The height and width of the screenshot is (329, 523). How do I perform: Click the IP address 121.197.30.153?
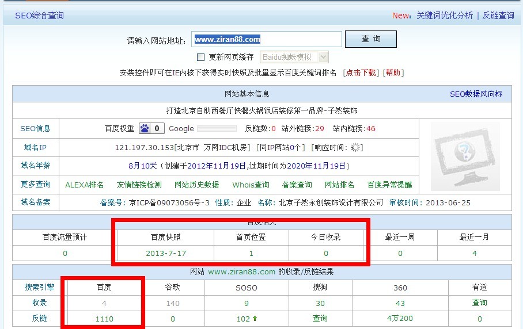point(145,147)
